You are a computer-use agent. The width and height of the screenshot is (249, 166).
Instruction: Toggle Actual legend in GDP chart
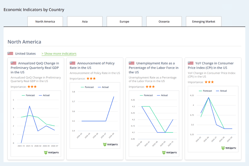click(44, 95)
